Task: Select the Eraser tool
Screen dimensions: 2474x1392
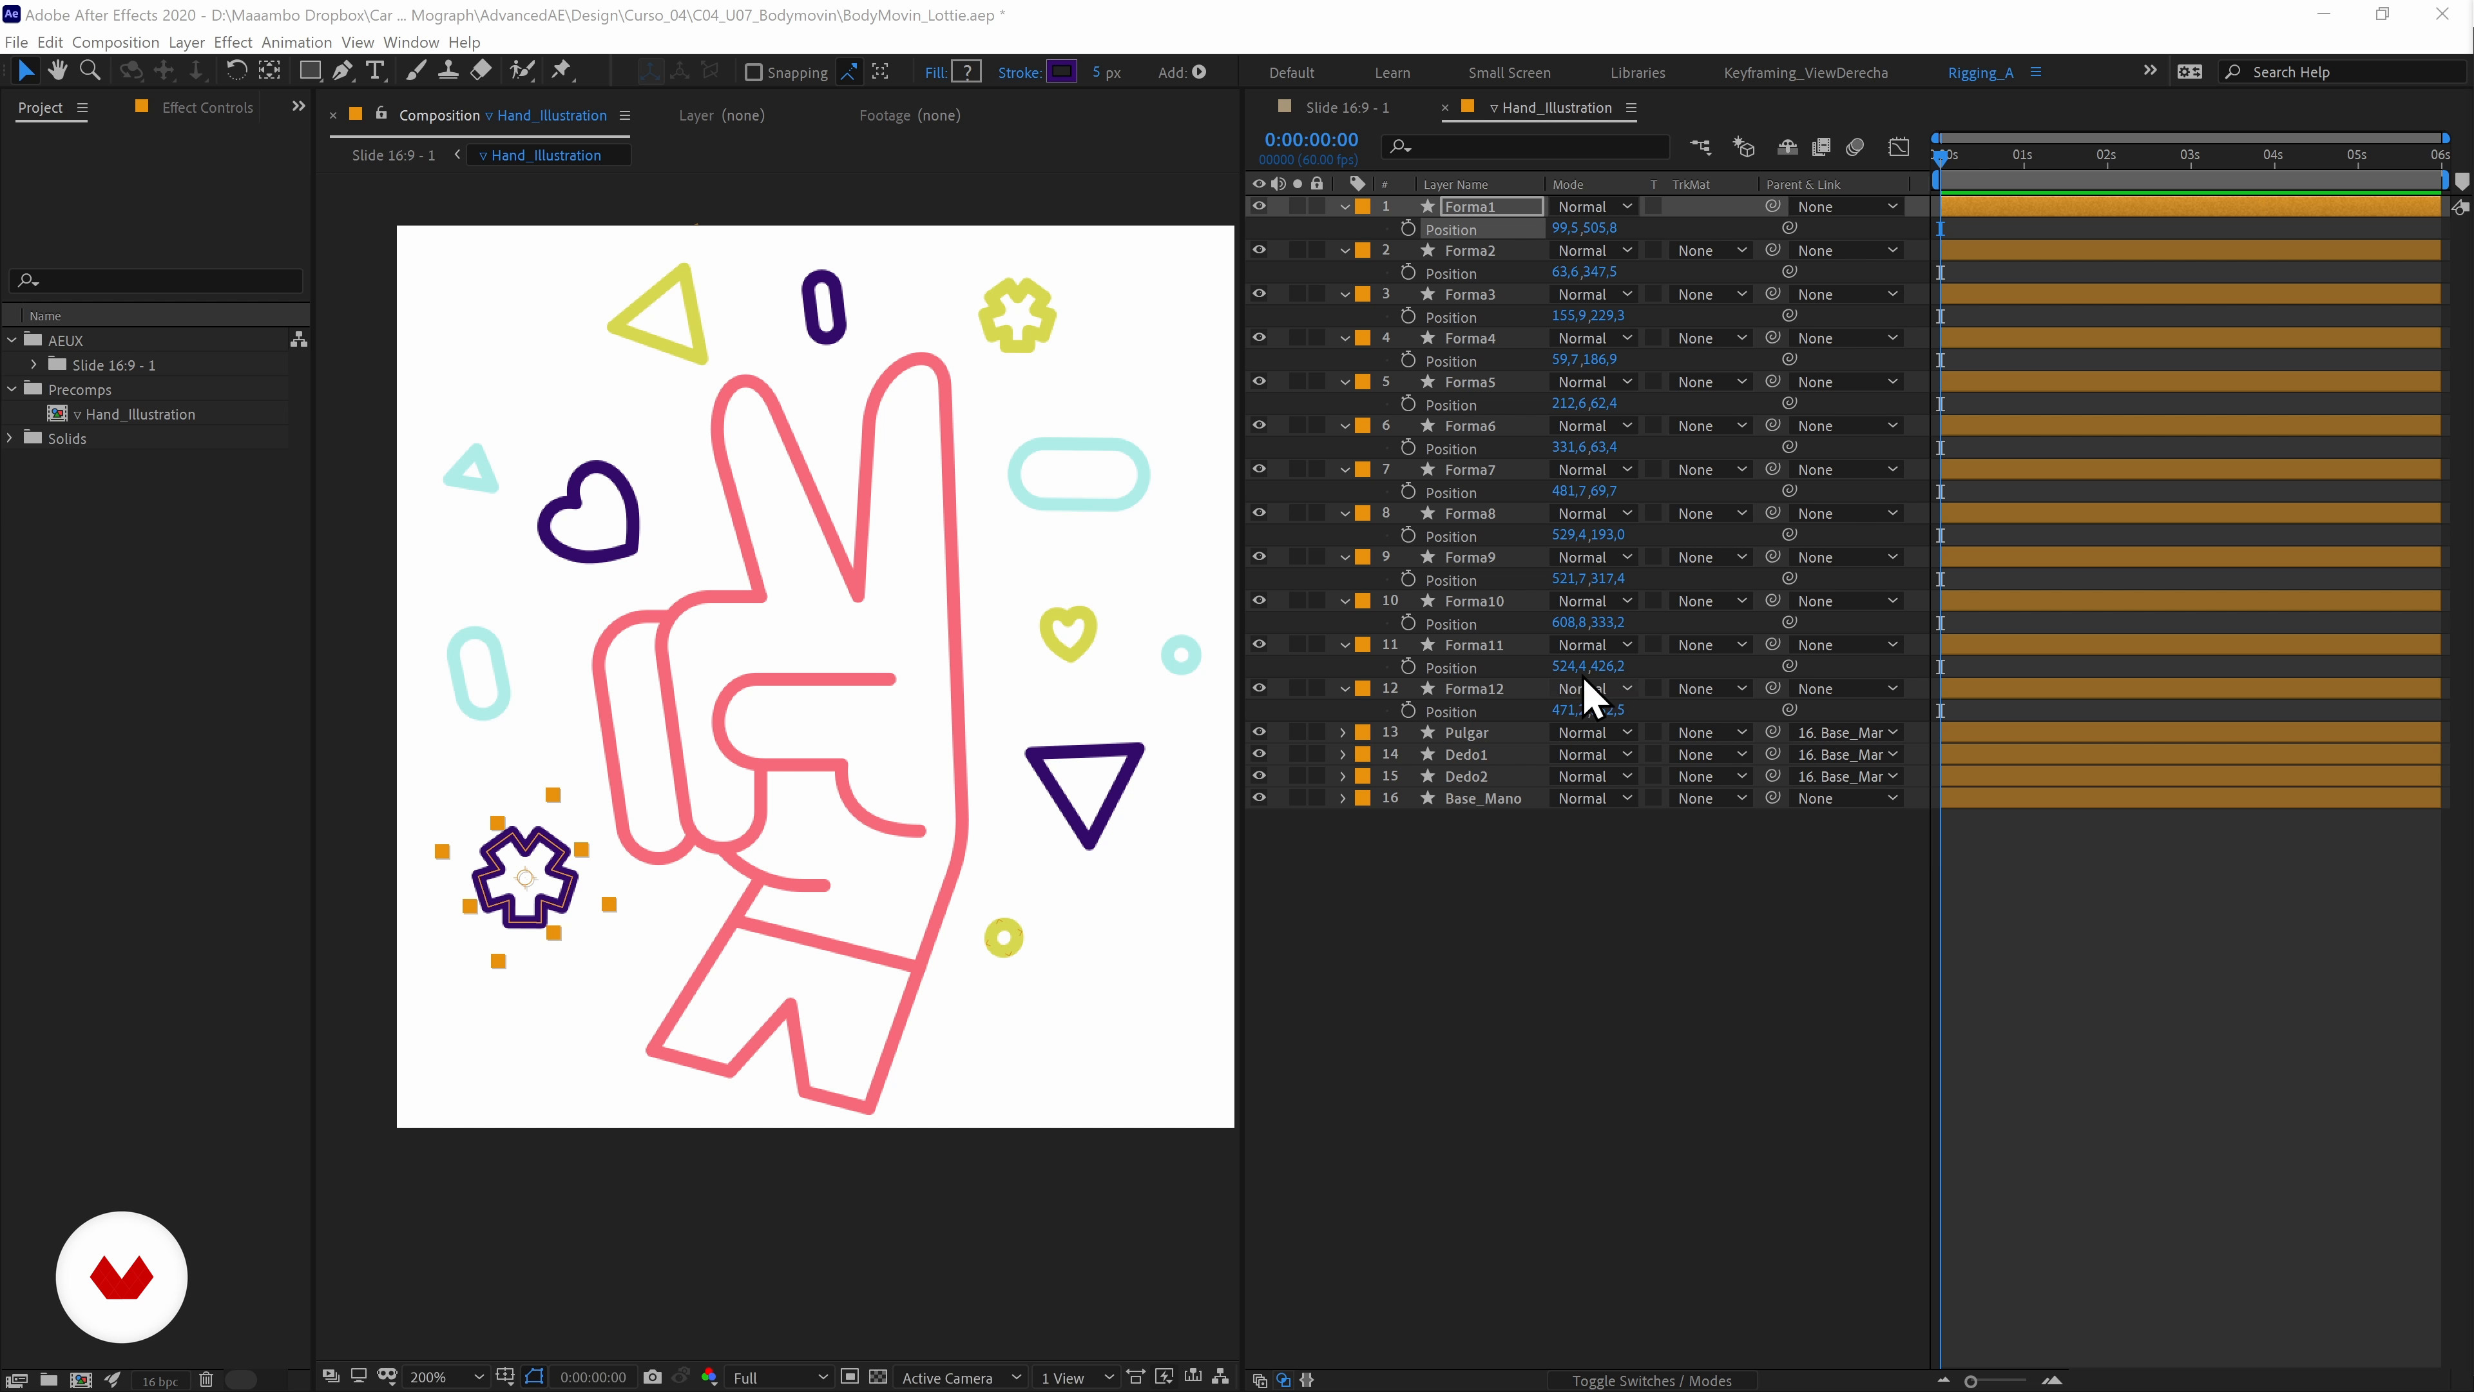Action: tap(481, 71)
